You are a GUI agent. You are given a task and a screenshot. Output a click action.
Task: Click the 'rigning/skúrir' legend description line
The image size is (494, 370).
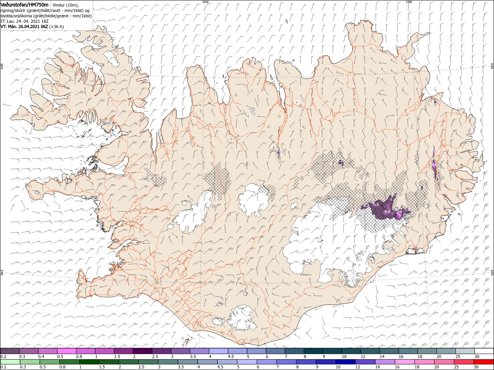(45, 10)
